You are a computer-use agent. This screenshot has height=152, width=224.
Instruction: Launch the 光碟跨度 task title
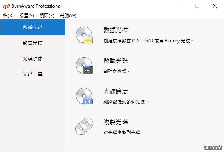(116, 91)
